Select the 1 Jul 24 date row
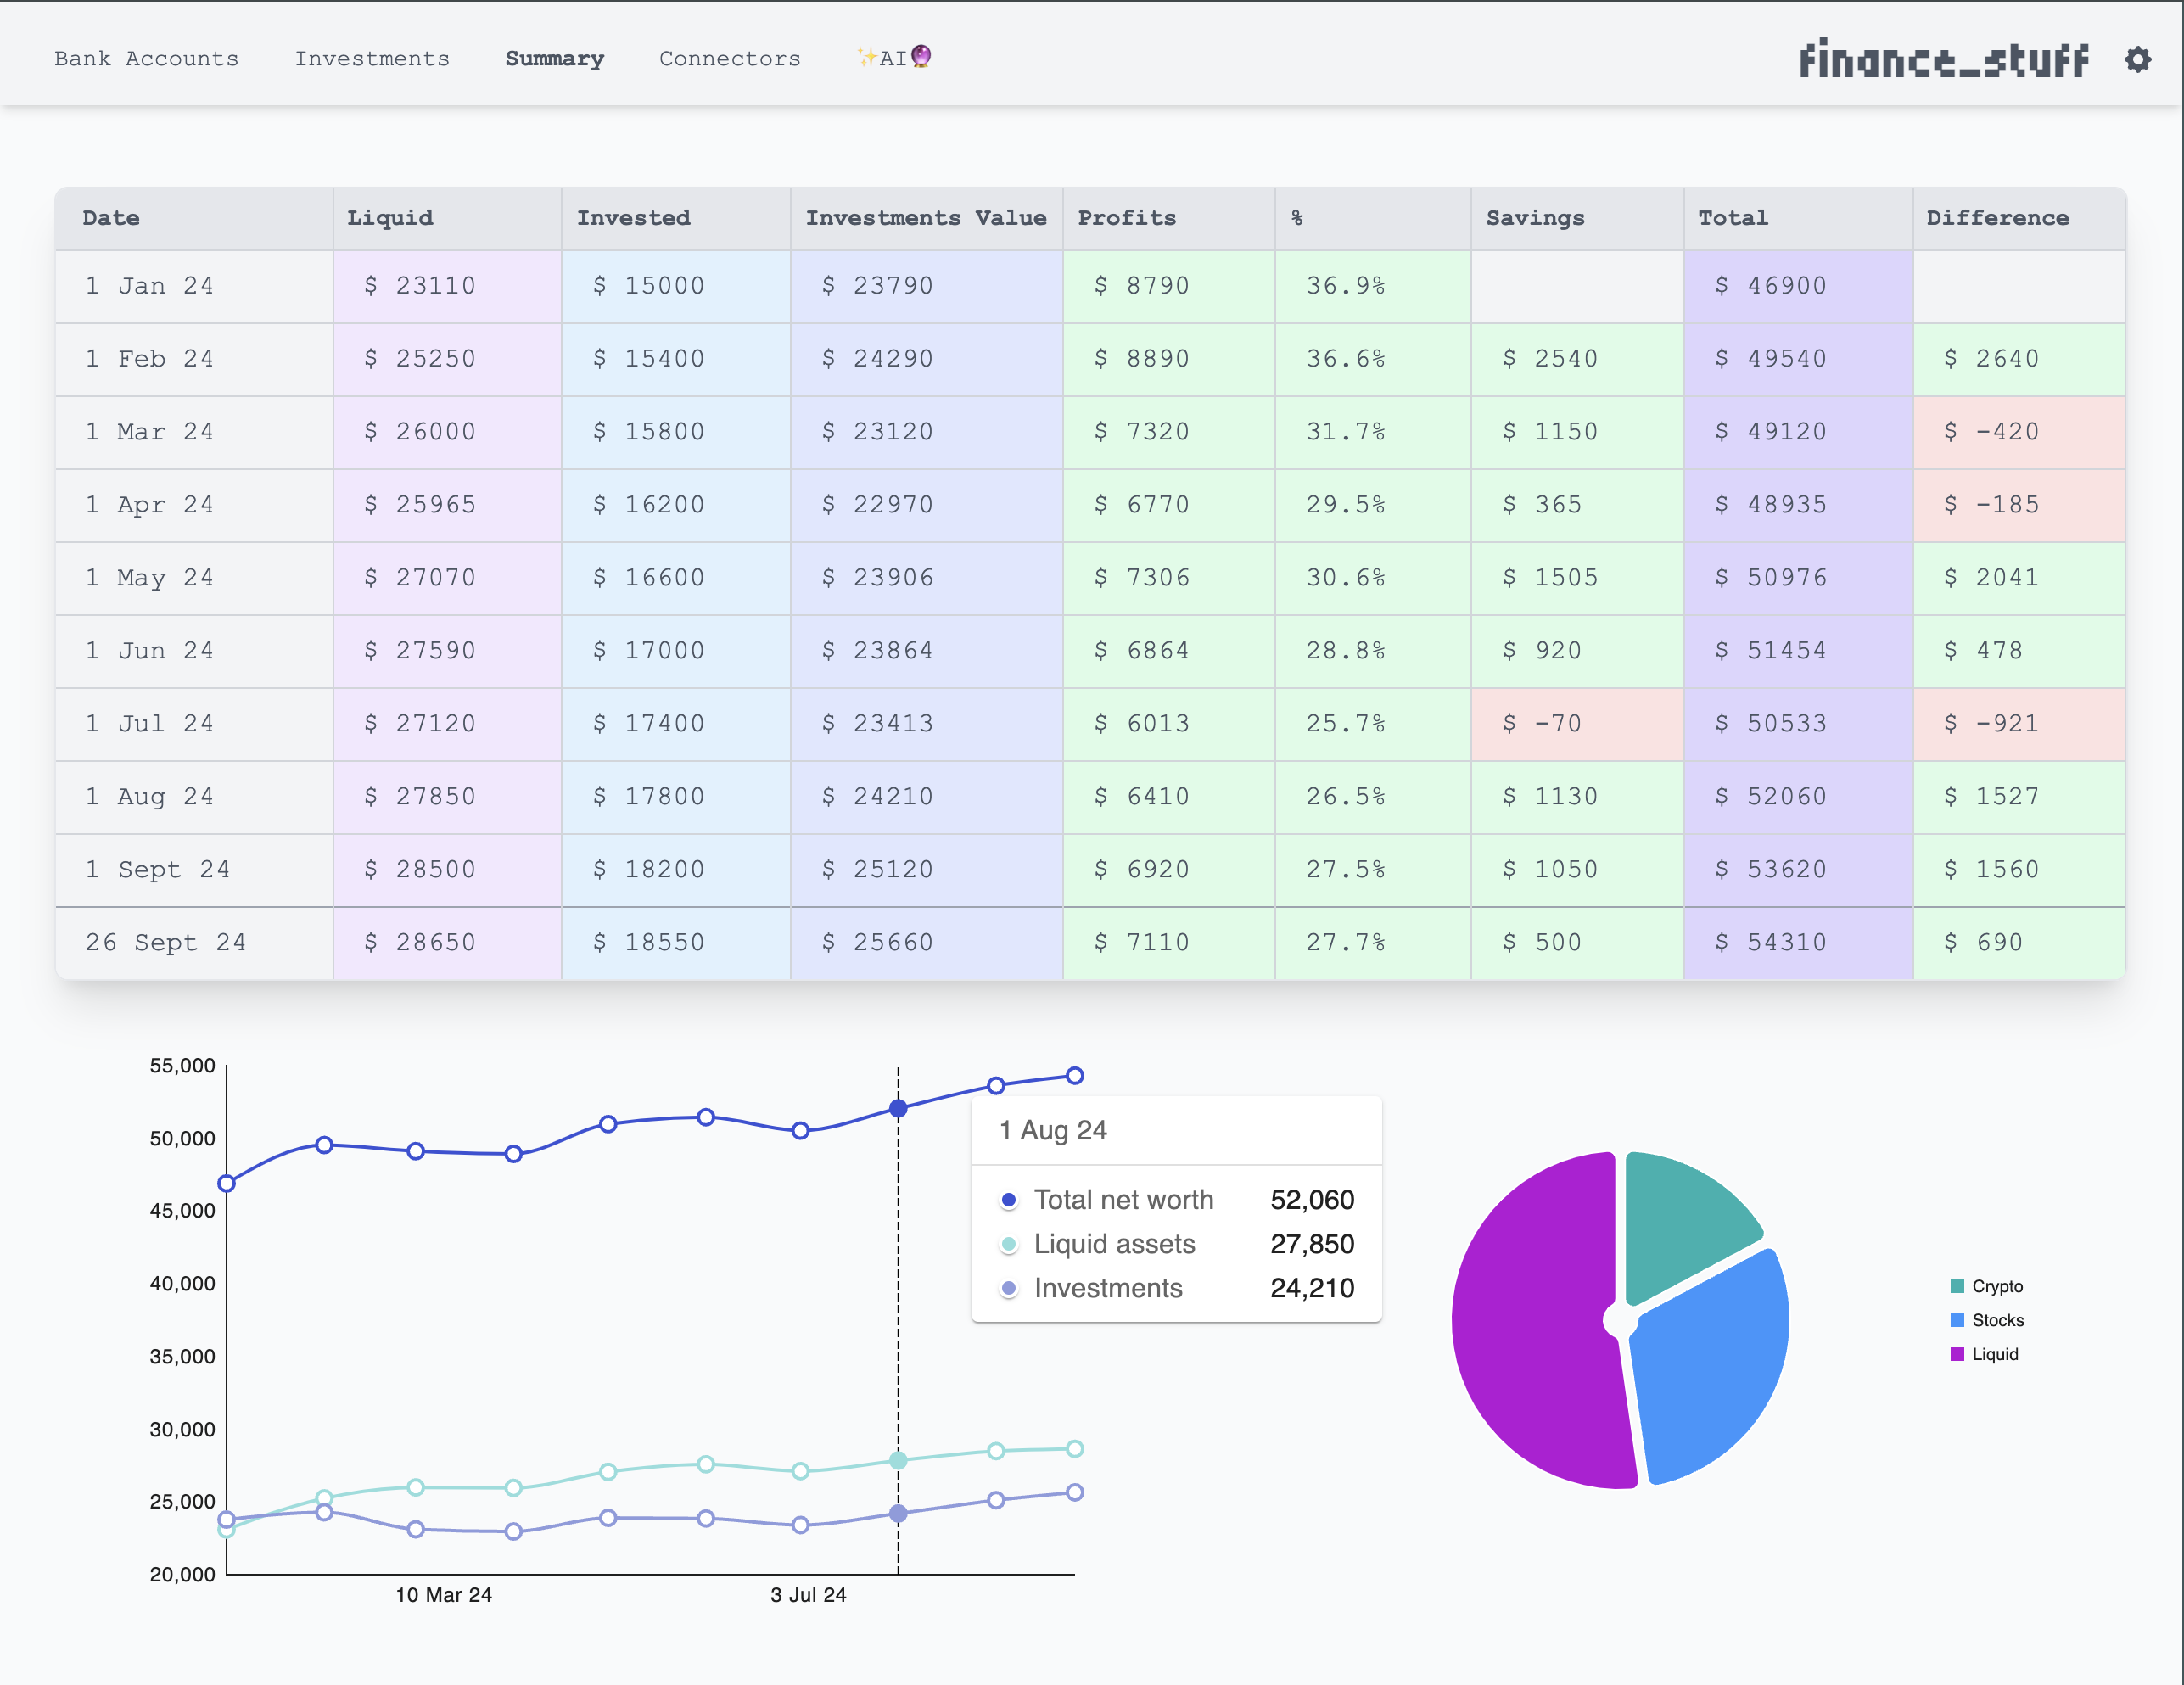The image size is (2184, 1685). [x=150, y=723]
